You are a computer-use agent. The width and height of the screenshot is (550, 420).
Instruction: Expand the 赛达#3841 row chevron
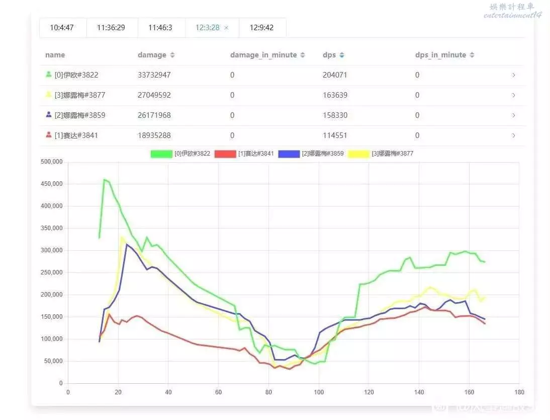(513, 135)
